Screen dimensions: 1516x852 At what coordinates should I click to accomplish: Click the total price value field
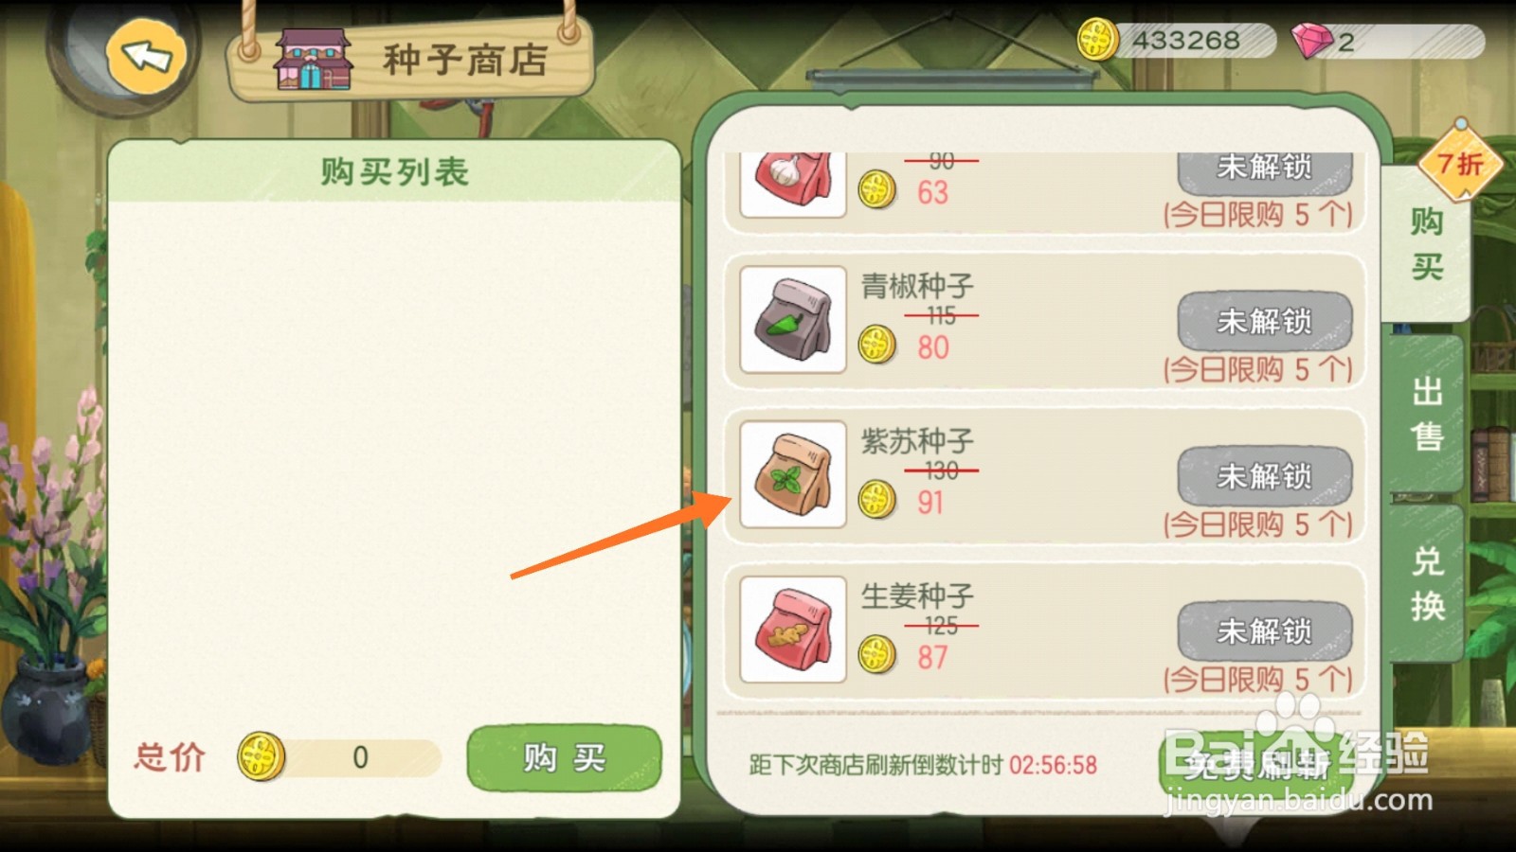coord(360,757)
